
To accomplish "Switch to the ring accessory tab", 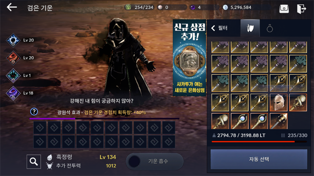I will [x=270, y=28].
